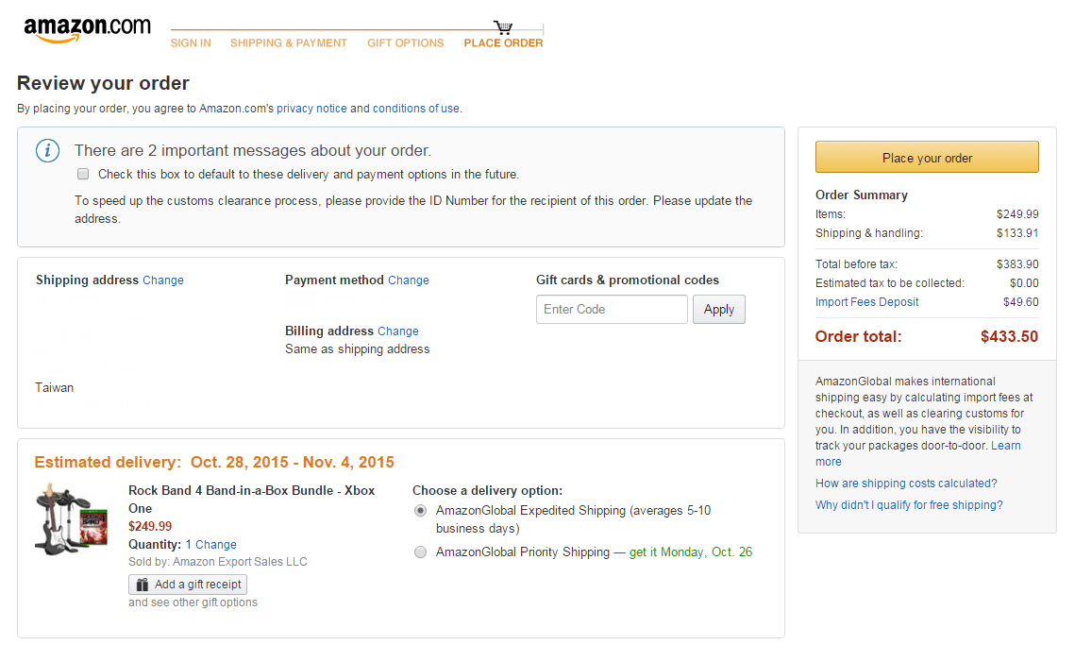The width and height of the screenshot is (1075, 645).
Task: Change the payment method
Action: pyautogui.click(x=409, y=280)
